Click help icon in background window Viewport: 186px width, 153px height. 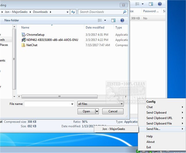[160, 4]
